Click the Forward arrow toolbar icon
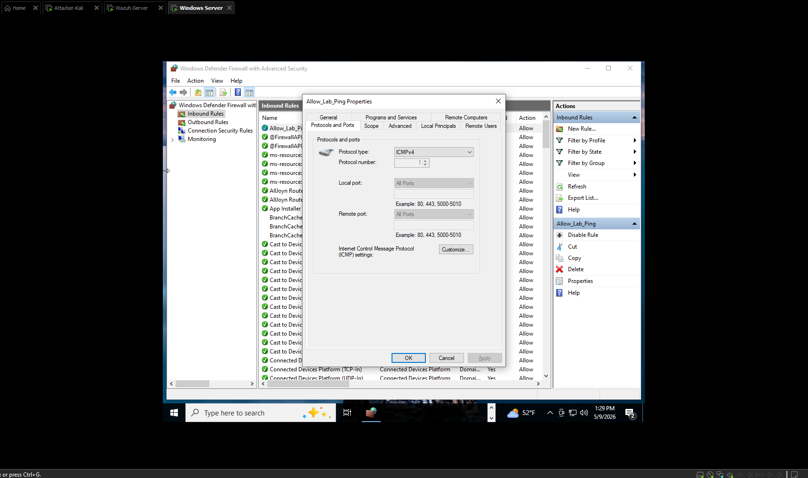This screenshot has height=478, width=808. 184,93
